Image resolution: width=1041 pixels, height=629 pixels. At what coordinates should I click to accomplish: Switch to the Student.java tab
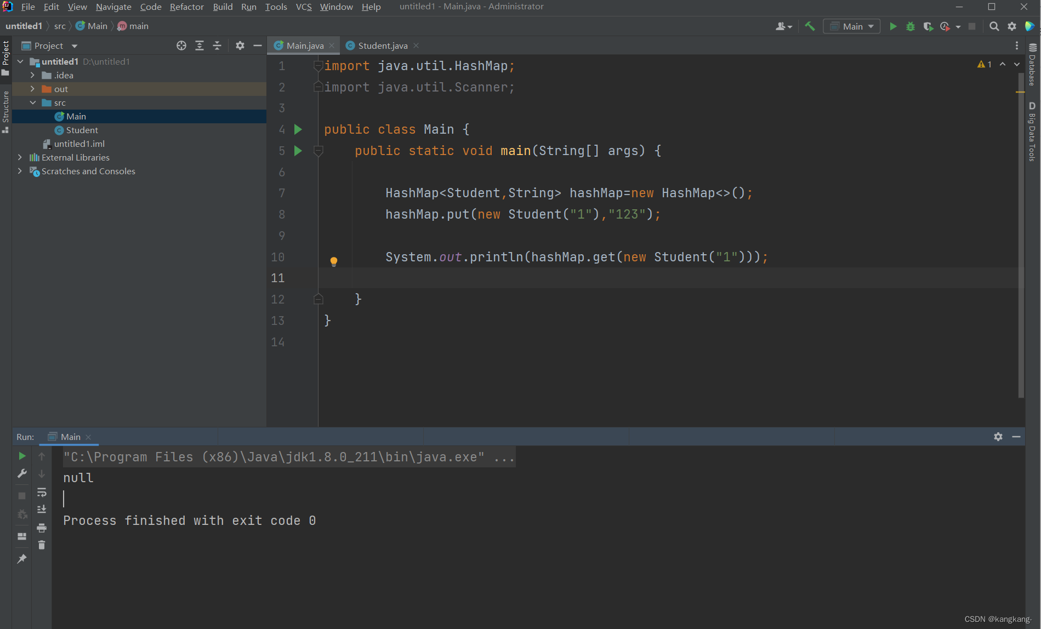point(381,45)
